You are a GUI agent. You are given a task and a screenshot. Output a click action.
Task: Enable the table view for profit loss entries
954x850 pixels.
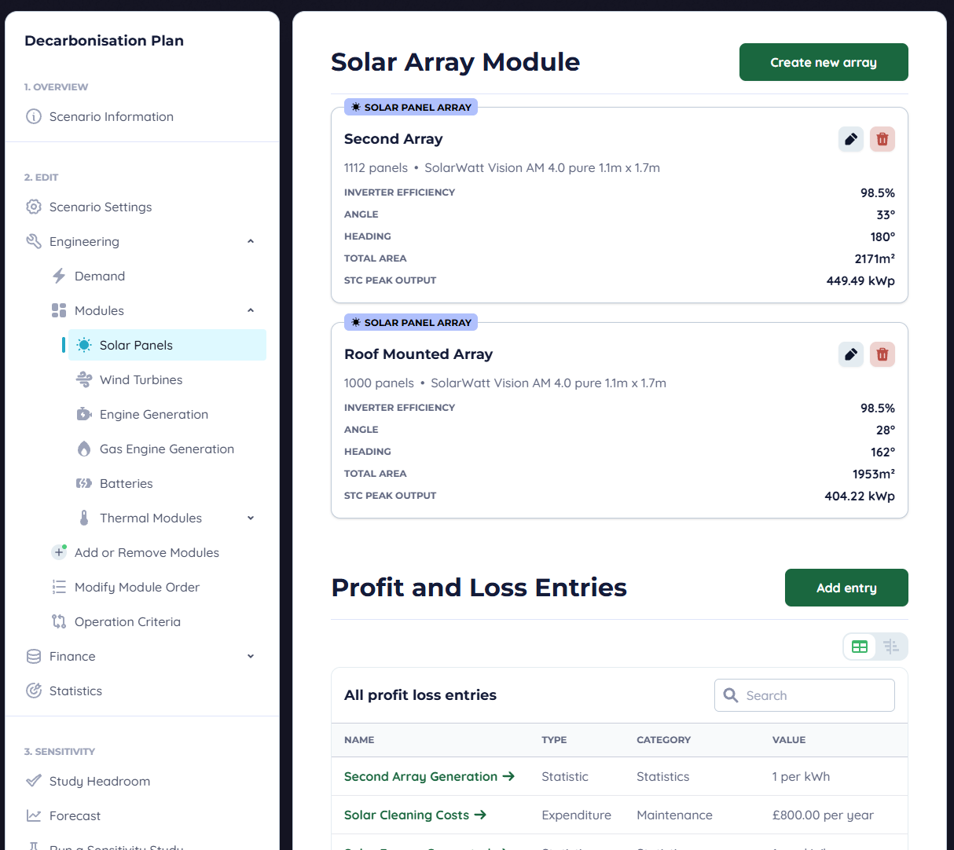859,647
